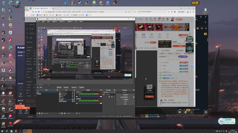Open the transition type dropdown 淡入淡出
The image size is (238, 133).
(x=109, y=92)
